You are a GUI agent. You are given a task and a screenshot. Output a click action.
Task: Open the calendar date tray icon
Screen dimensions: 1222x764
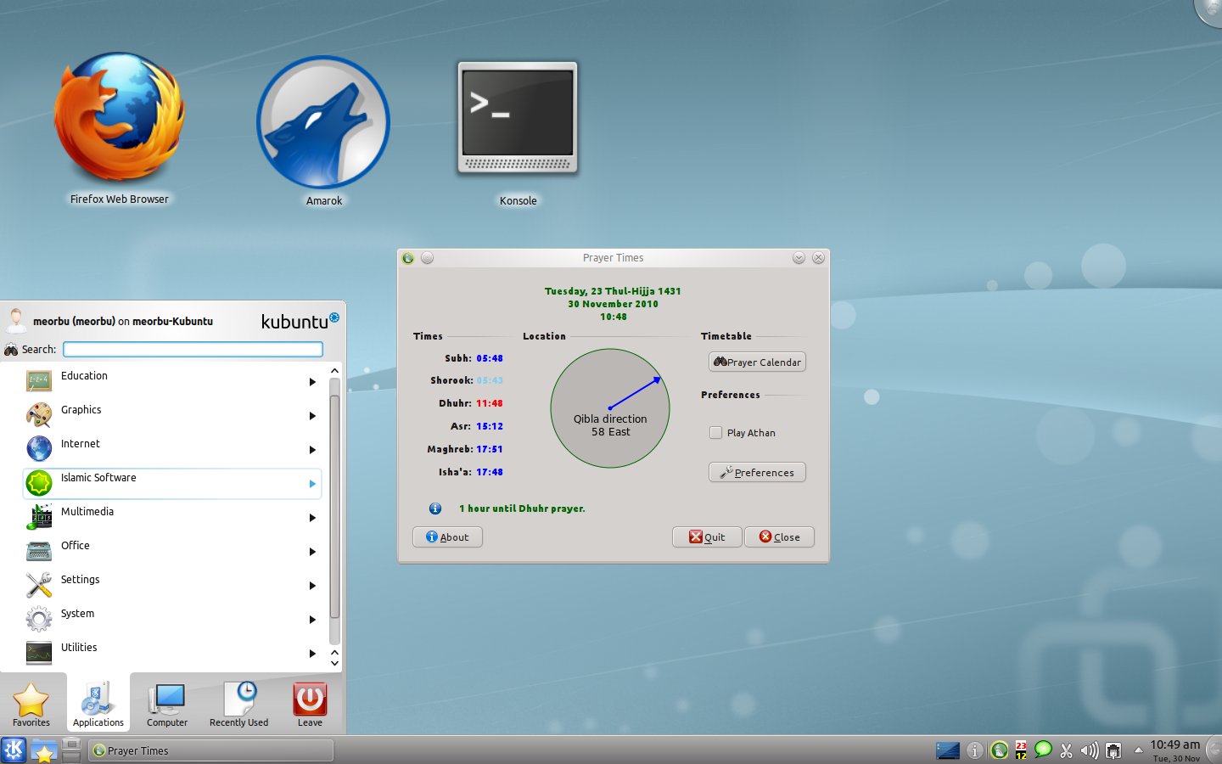tap(1020, 750)
